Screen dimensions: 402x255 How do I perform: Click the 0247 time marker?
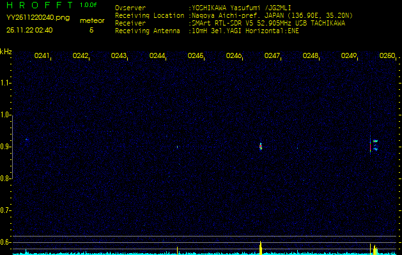click(272, 56)
